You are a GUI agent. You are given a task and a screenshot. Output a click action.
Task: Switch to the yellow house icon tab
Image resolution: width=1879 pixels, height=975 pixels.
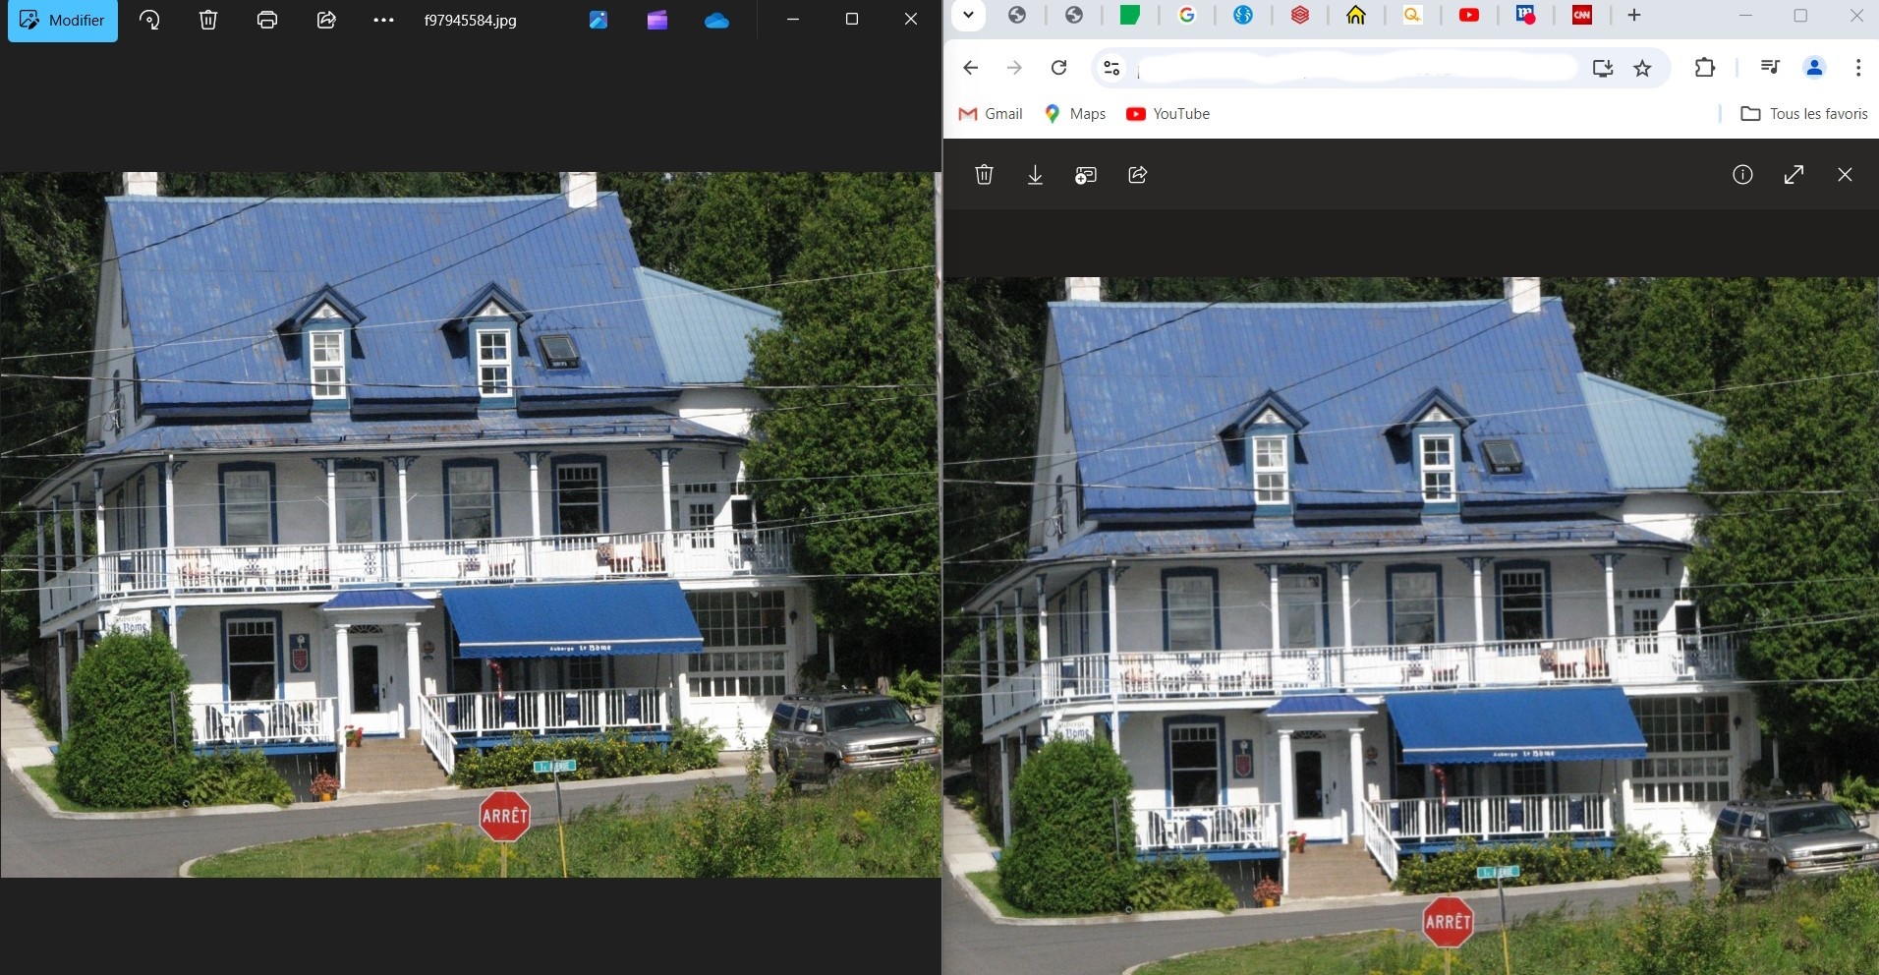(x=1356, y=15)
